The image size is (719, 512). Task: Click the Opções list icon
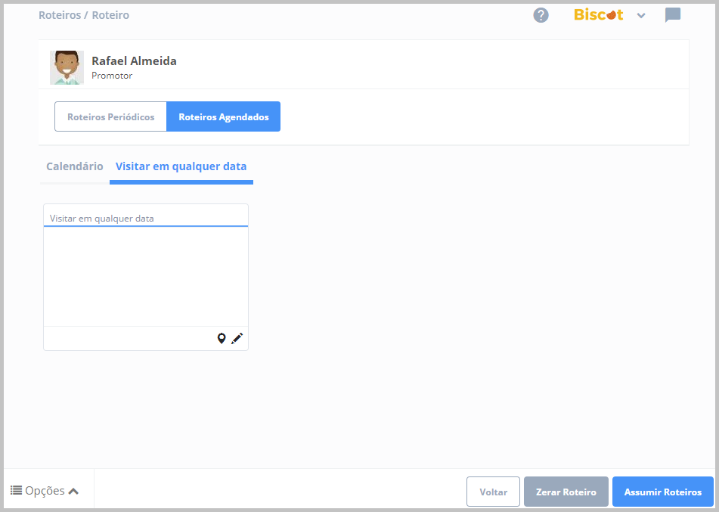click(x=16, y=490)
